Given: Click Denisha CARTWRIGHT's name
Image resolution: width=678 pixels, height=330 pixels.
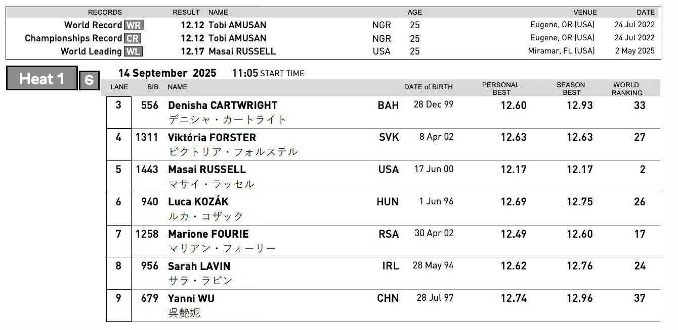Looking at the screenshot, I should 223,105.
